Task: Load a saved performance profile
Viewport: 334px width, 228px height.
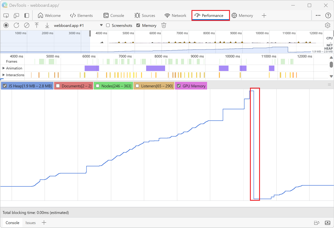Action: (x=36, y=25)
